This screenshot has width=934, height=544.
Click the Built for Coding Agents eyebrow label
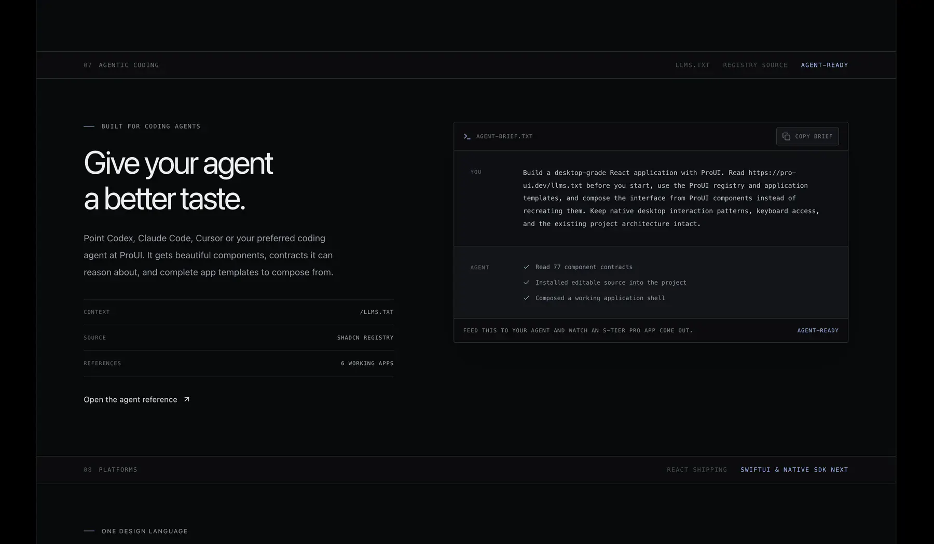pyautogui.click(x=150, y=126)
